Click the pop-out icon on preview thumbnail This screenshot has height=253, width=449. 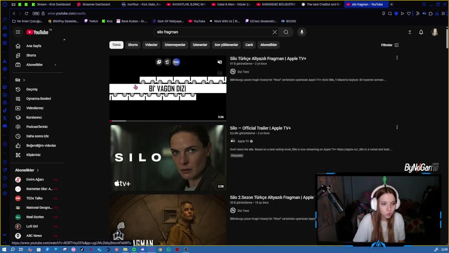point(159,62)
